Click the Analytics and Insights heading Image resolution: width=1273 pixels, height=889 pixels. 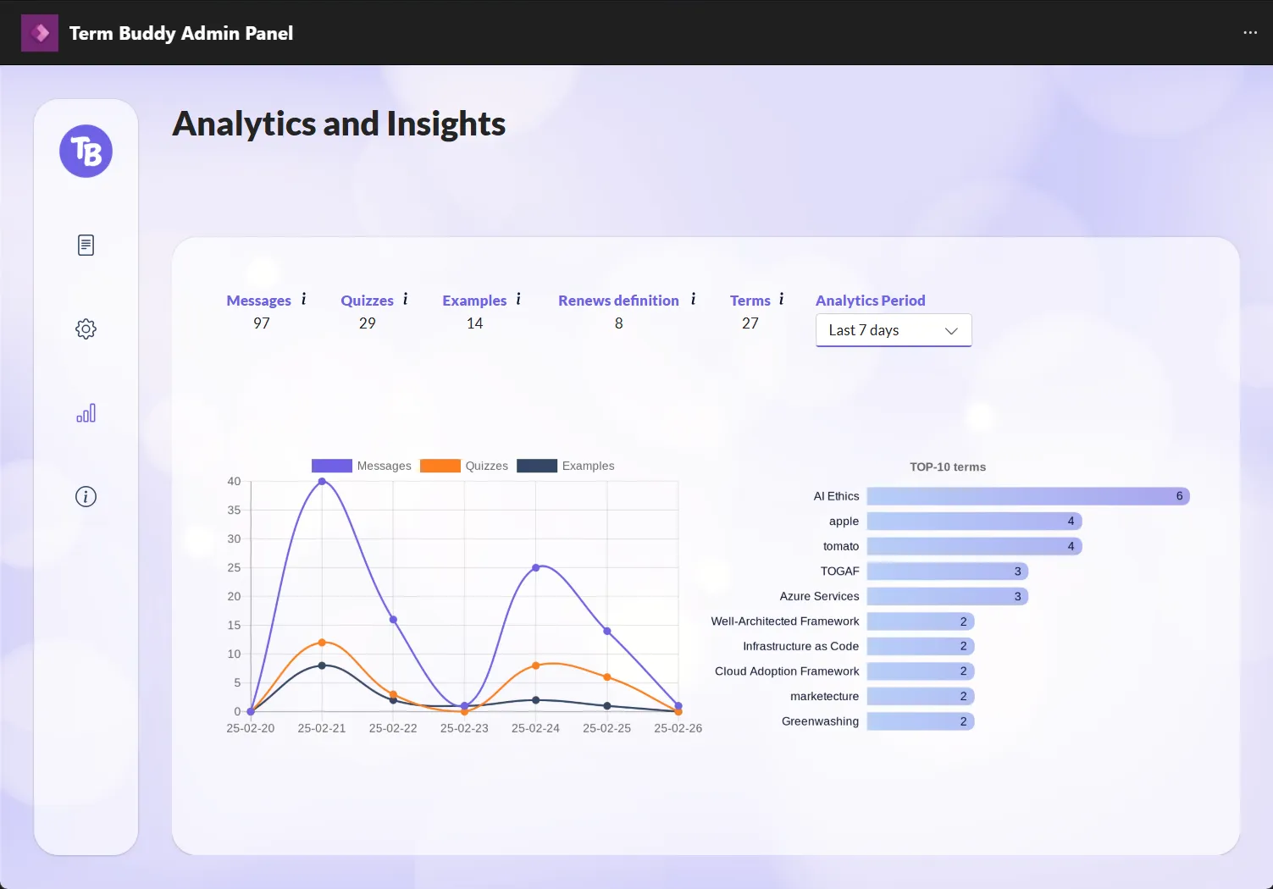click(x=339, y=124)
